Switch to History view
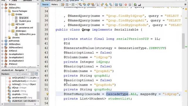Viewport: 188px width, 106px height. [x=54, y=4]
